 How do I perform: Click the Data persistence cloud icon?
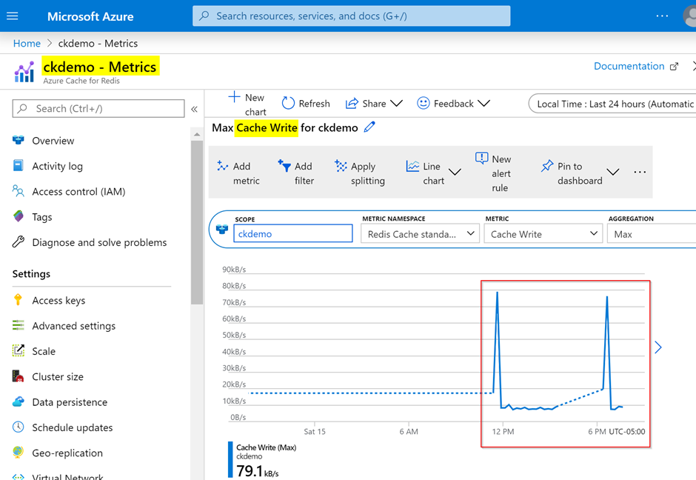(x=19, y=401)
